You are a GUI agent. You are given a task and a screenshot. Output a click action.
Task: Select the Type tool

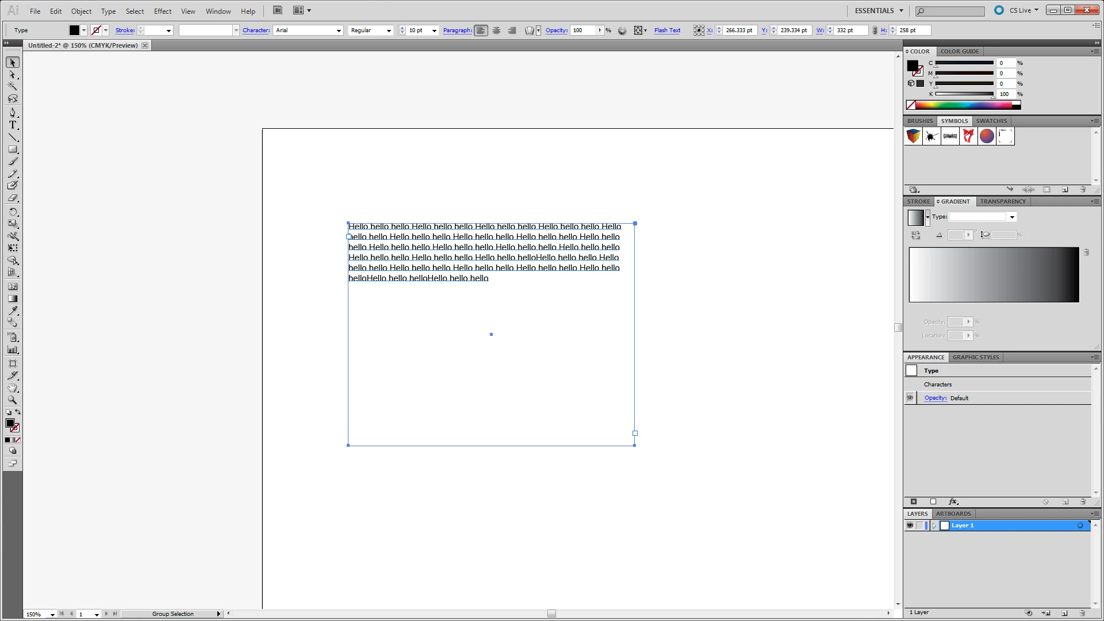point(13,125)
